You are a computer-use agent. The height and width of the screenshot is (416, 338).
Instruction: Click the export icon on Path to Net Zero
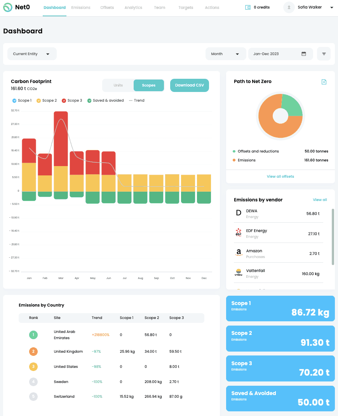324,82
